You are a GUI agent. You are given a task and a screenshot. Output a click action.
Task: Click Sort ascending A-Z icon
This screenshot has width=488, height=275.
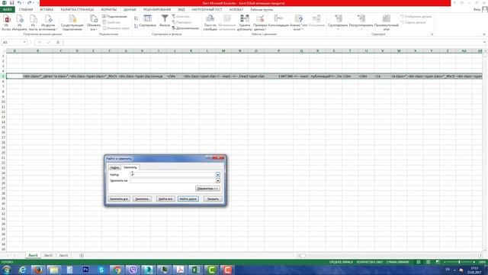136,18
